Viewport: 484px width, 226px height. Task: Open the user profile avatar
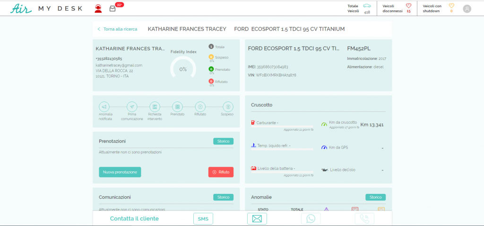467,8
